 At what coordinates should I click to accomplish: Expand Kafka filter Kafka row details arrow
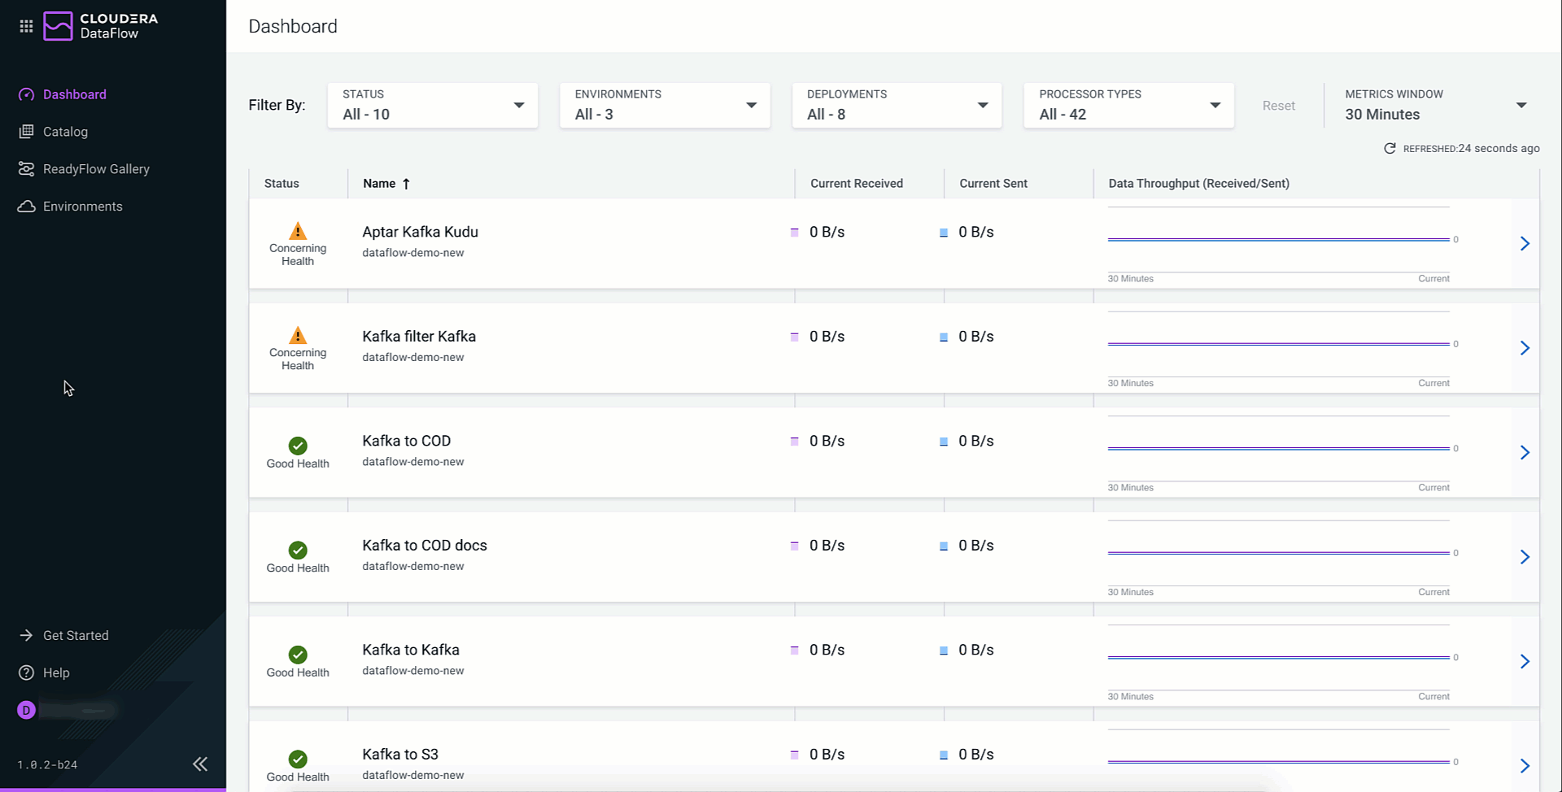click(x=1525, y=348)
